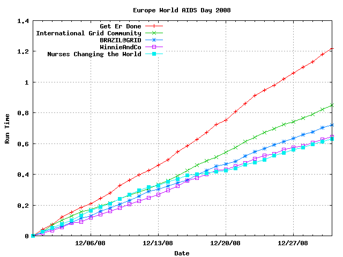The height and width of the screenshot is (257, 343).
Task: Select the BRAZIL@GRID legend label
Action: [x=121, y=40]
